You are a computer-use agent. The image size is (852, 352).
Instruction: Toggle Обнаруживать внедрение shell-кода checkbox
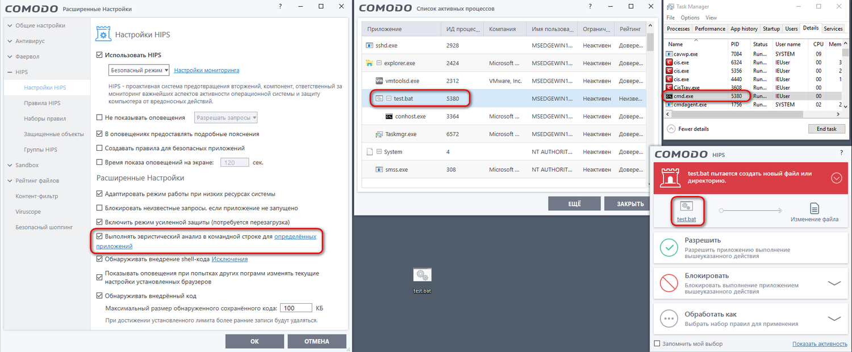100,259
